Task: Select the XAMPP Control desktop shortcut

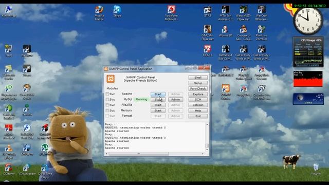Action: tap(226, 92)
